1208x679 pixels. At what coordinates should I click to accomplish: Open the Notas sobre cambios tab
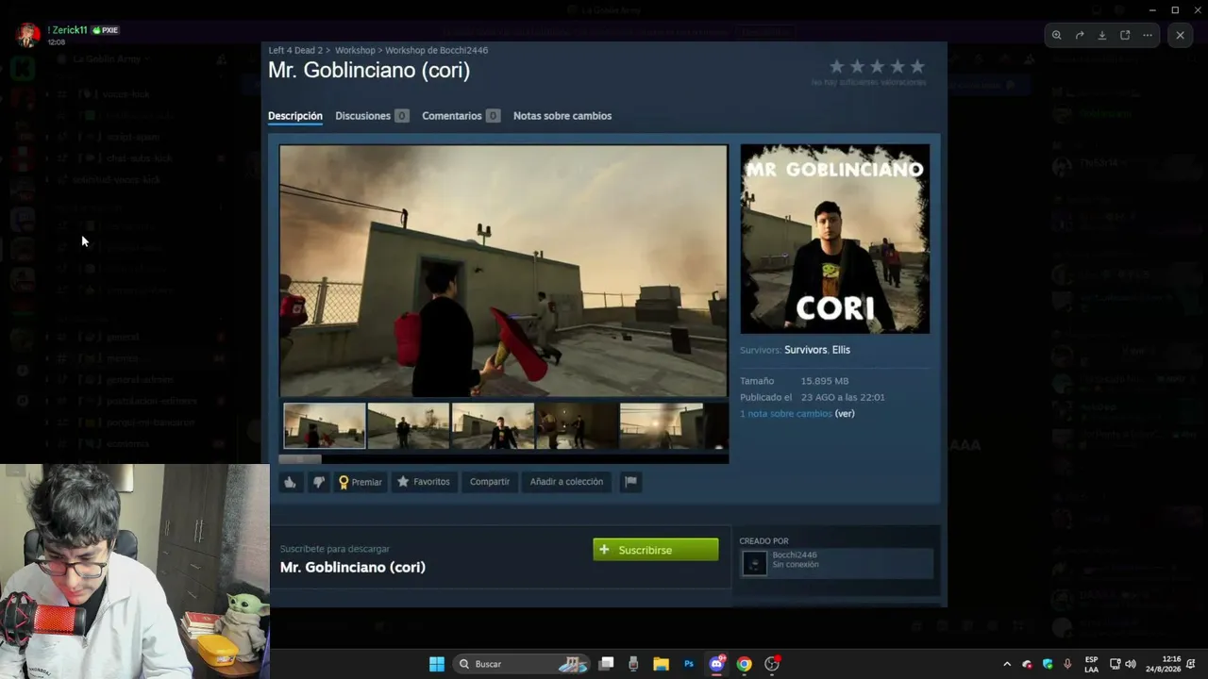pos(562,116)
